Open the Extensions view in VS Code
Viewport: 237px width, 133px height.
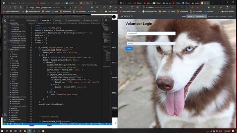point(5,42)
